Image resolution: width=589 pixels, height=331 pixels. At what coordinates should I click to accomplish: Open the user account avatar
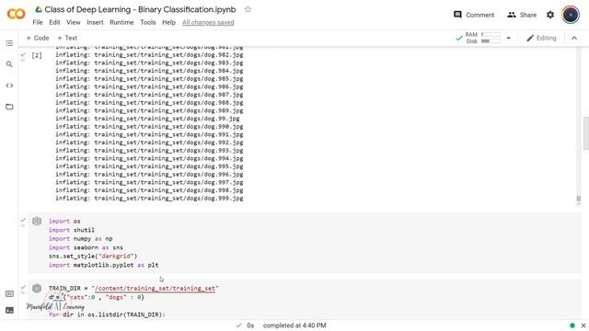click(x=571, y=15)
